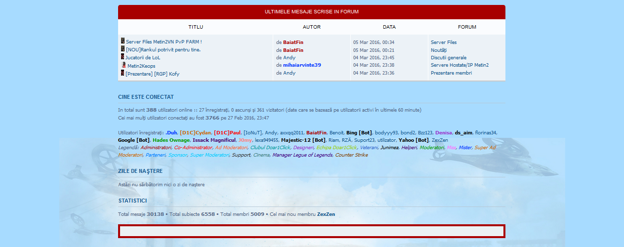Image resolution: width=624 pixels, height=247 pixels.
Task: Click the Support legend group
Action: [x=241, y=155]
